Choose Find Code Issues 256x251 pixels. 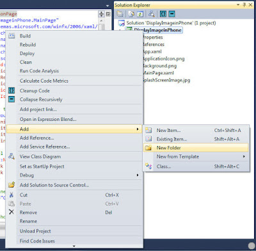tap(74, 241)
